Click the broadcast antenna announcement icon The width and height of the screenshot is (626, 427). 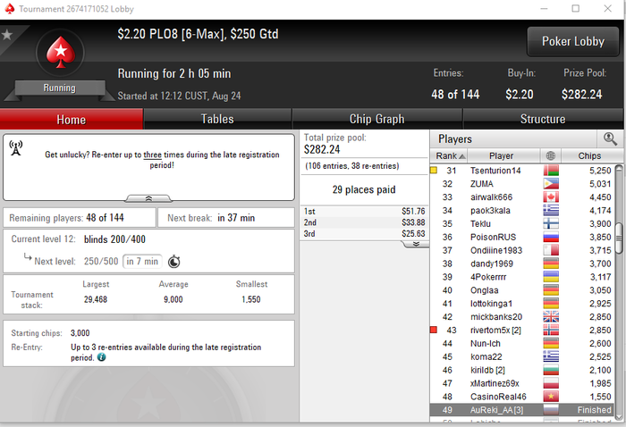(x=16, y=148)
